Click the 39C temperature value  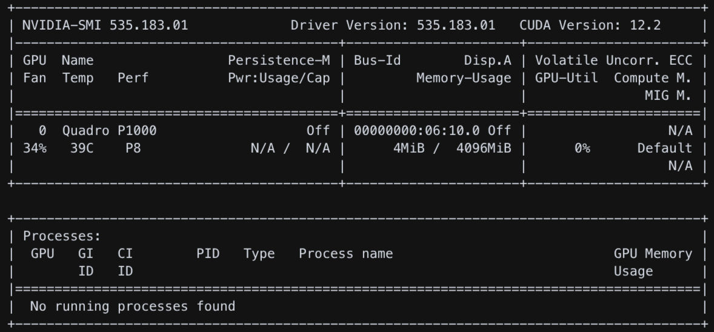(x=82, y=148)
